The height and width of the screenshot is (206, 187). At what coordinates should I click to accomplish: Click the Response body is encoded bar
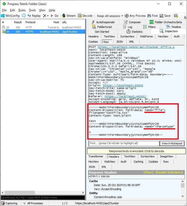pos(137,151)
